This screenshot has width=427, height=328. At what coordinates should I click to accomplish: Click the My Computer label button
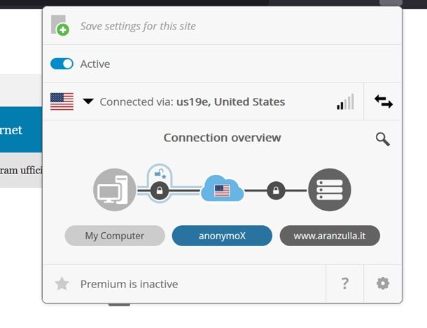coord(115,236)
